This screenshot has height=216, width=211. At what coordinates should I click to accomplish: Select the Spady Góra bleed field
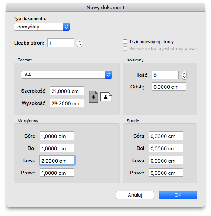[x=166, y=136]
